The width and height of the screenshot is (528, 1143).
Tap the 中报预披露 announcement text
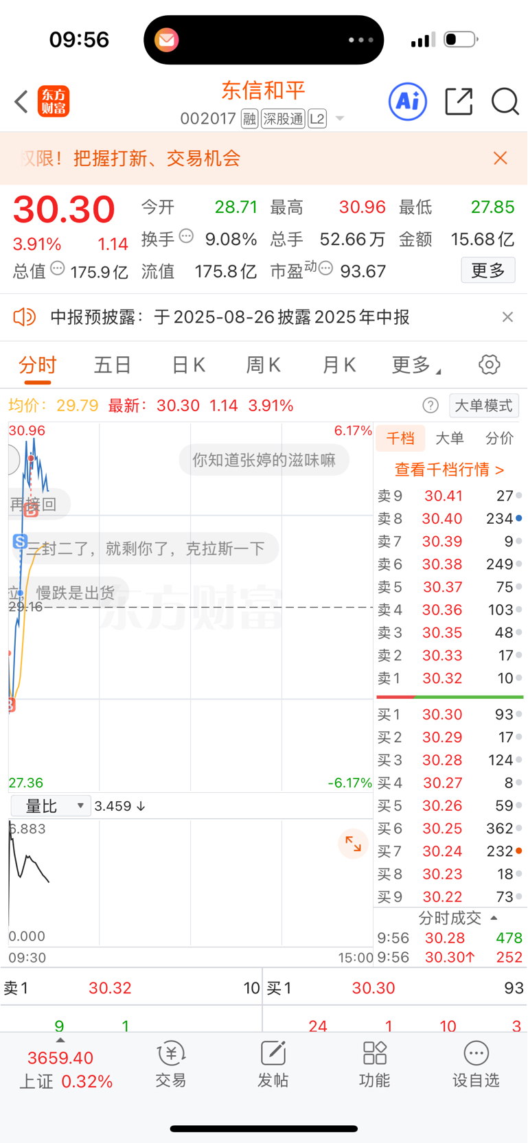click(230, 316)
